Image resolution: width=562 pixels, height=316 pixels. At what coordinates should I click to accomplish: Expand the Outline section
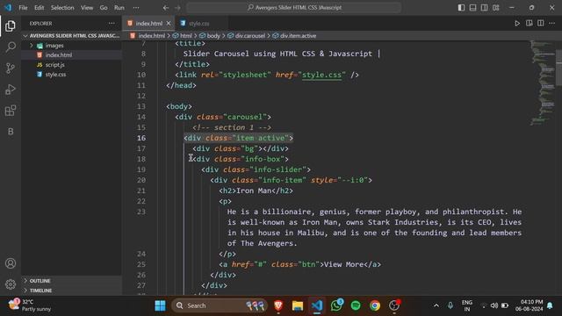[72, 281]
